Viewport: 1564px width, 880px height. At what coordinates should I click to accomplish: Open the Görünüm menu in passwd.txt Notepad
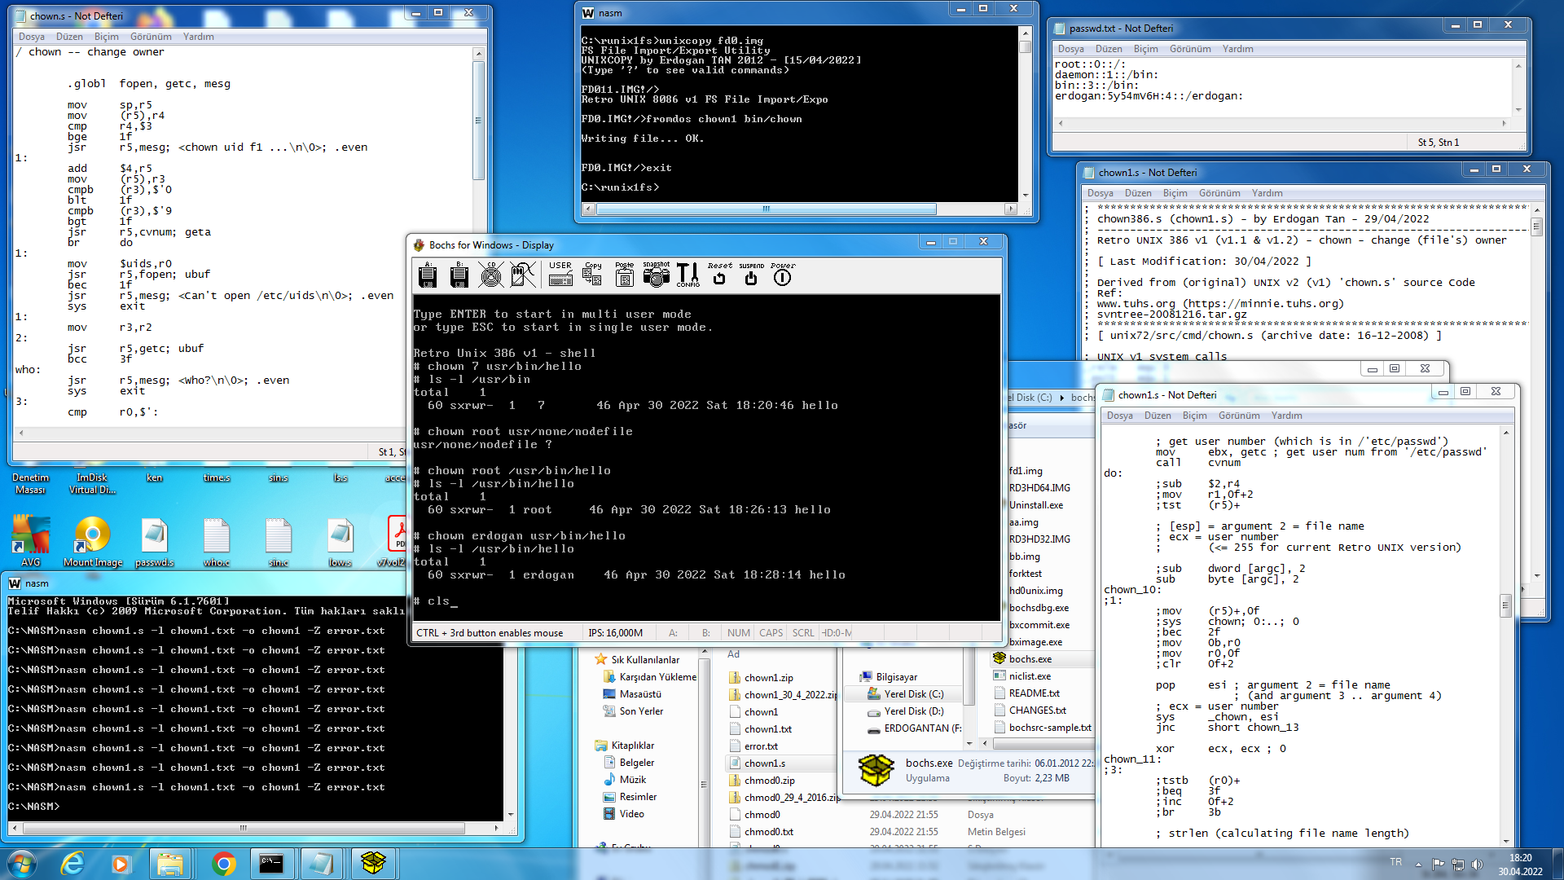(1190, 49)
